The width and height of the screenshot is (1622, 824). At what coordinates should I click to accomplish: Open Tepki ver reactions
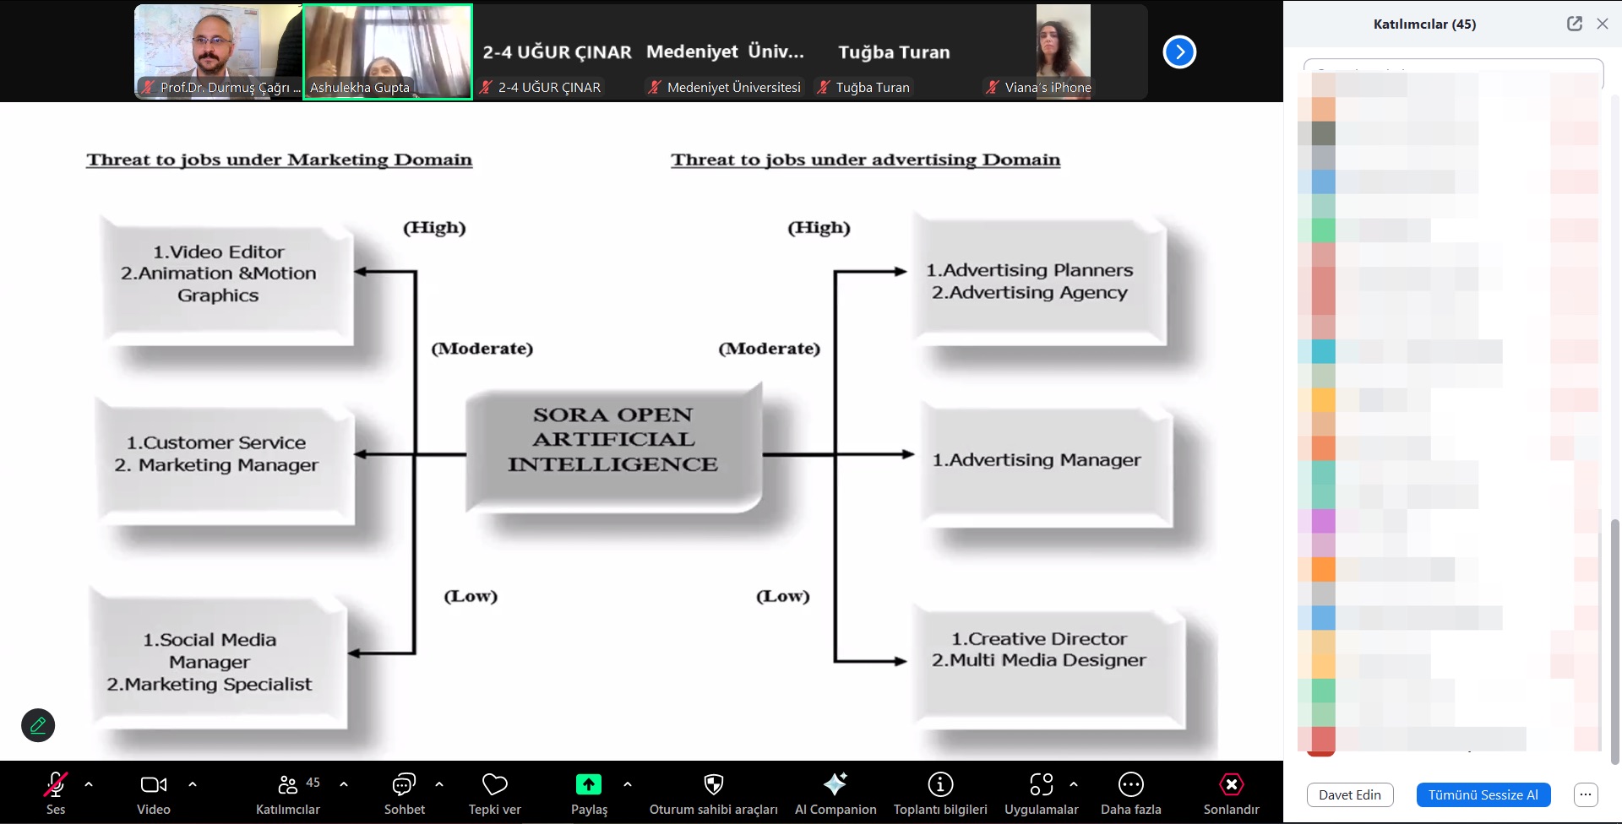coord(495,794)
